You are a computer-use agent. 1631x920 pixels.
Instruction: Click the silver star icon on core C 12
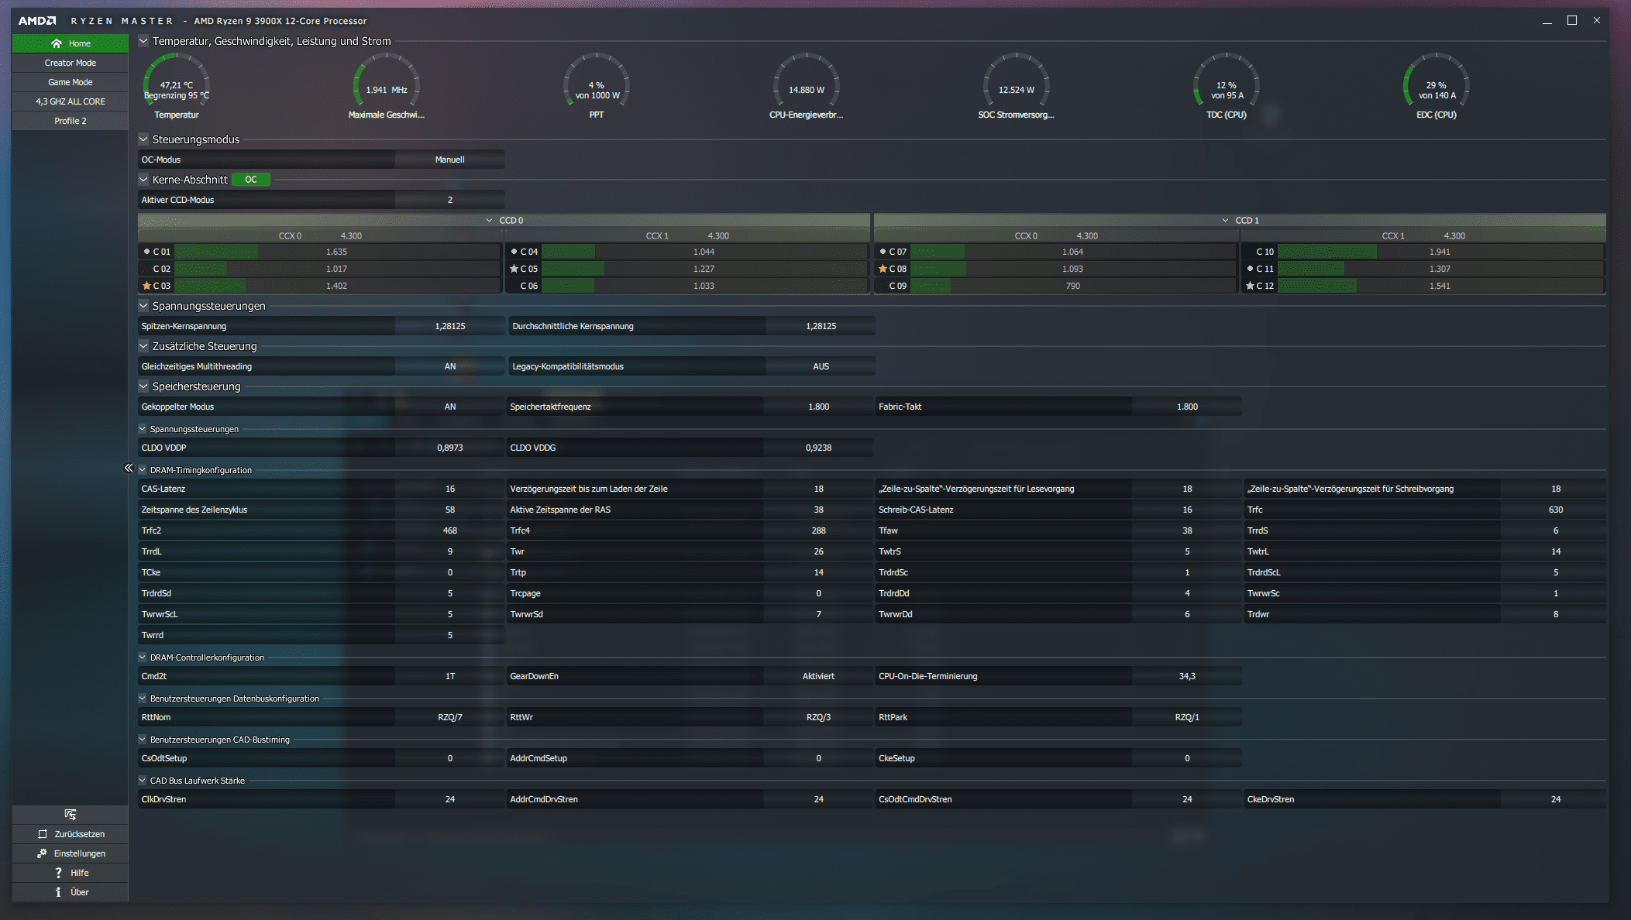coord(1250,286)
